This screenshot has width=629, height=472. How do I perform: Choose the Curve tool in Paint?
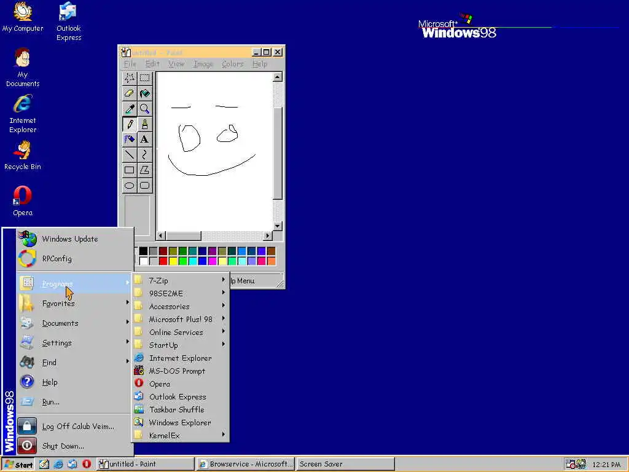144,154
